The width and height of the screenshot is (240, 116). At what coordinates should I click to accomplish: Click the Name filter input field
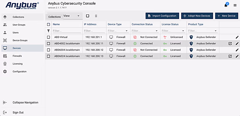[67, 31]
